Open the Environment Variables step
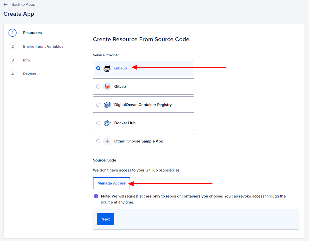 (x=43, y=46)
